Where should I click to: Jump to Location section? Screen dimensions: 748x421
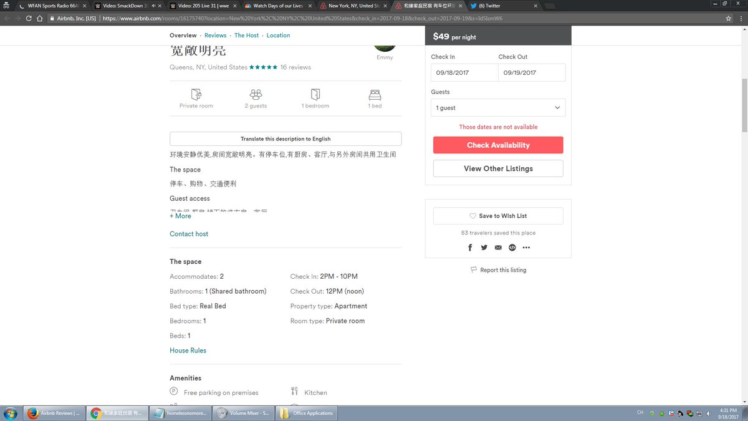[x=278, y=36]
